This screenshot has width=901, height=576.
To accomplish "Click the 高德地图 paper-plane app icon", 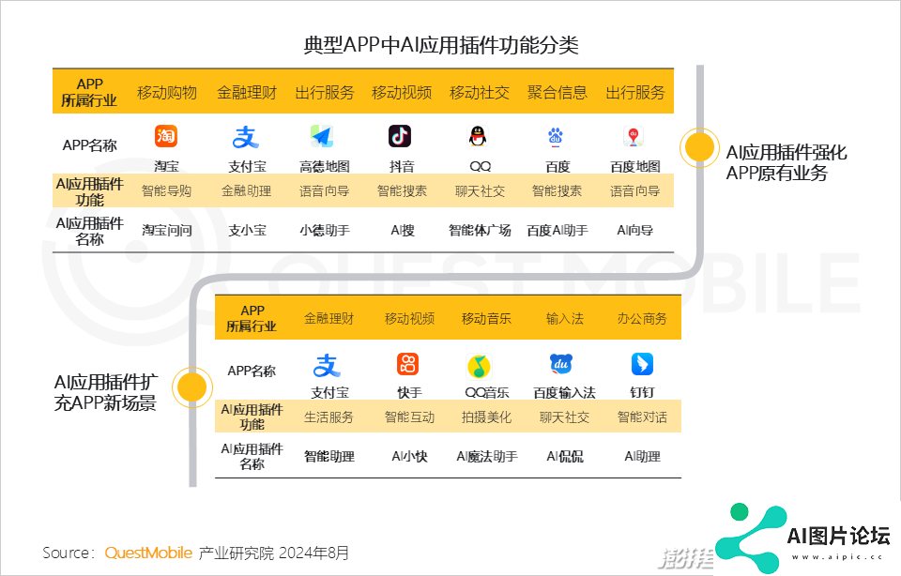I will click(322, 137).
